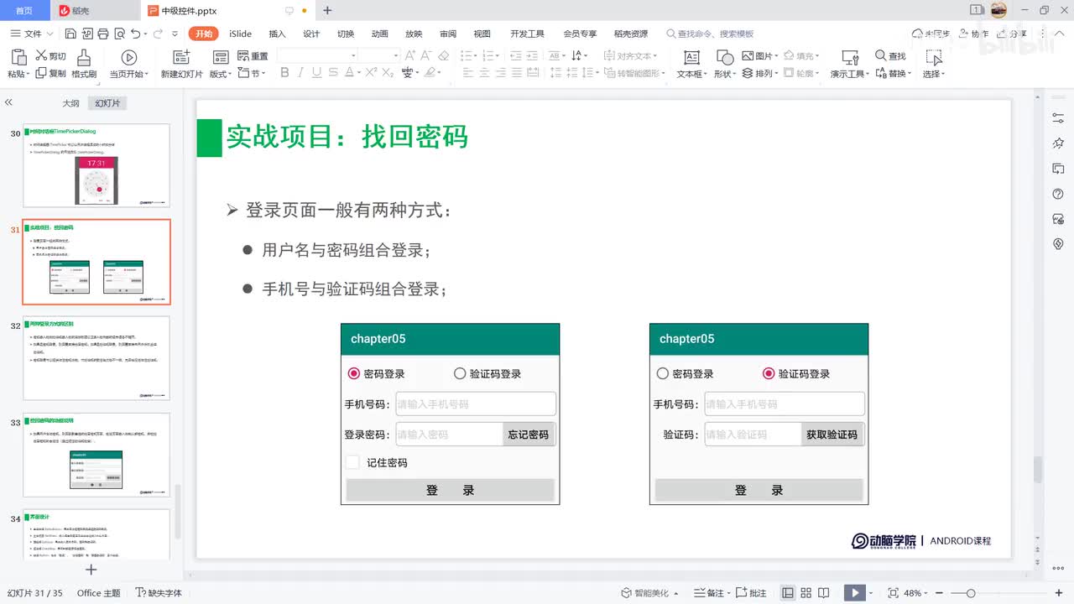Expand the Picture (图片) dropdown
This screenshot has width=1074, height=604.
coord(759,56)
